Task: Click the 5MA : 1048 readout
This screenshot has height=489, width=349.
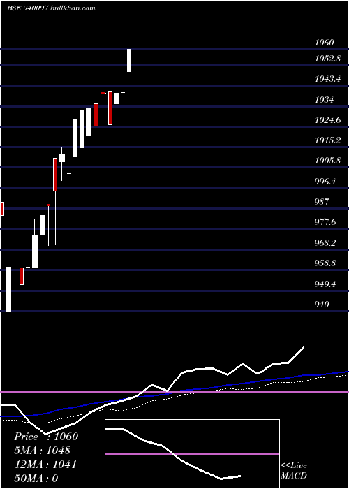Action: tap(43, 451)
